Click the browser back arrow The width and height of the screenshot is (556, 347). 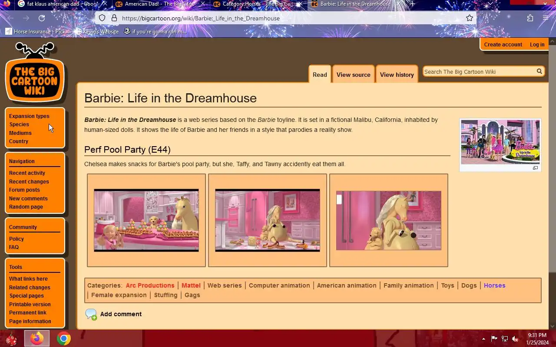[10, 18]
